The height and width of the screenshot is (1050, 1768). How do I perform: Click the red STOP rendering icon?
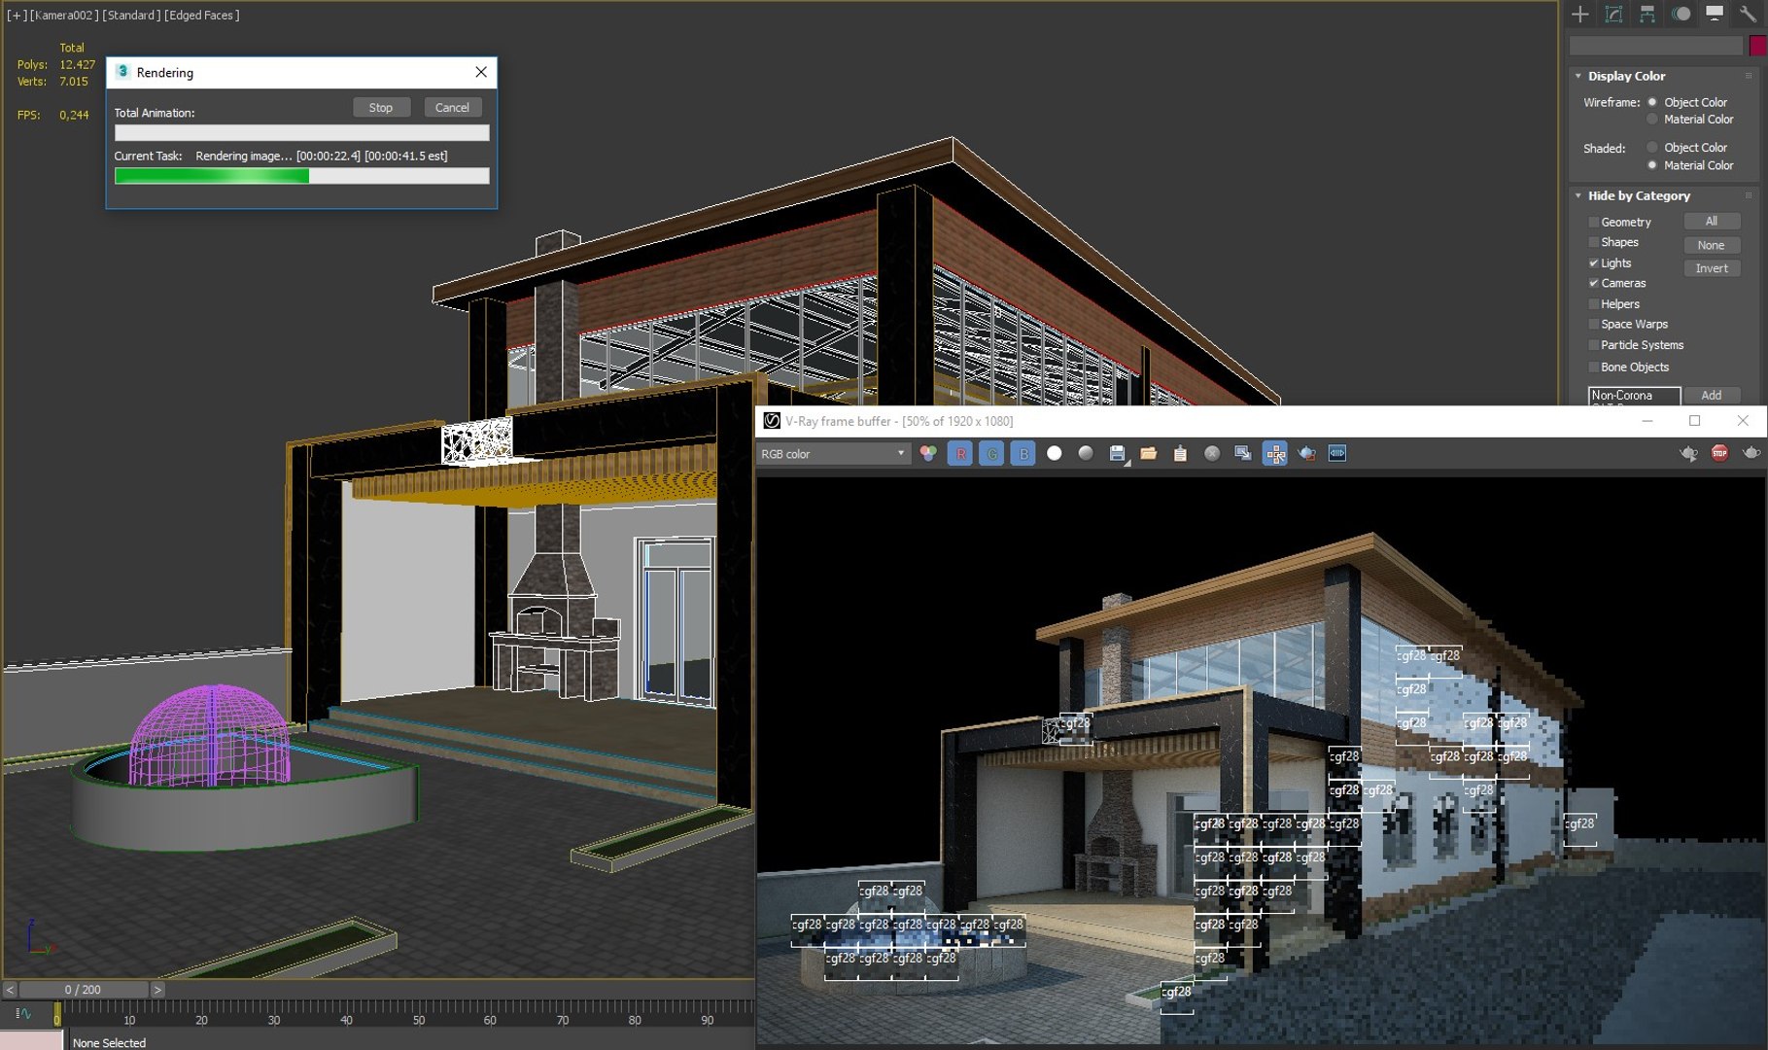click(x=1719, y=453)
